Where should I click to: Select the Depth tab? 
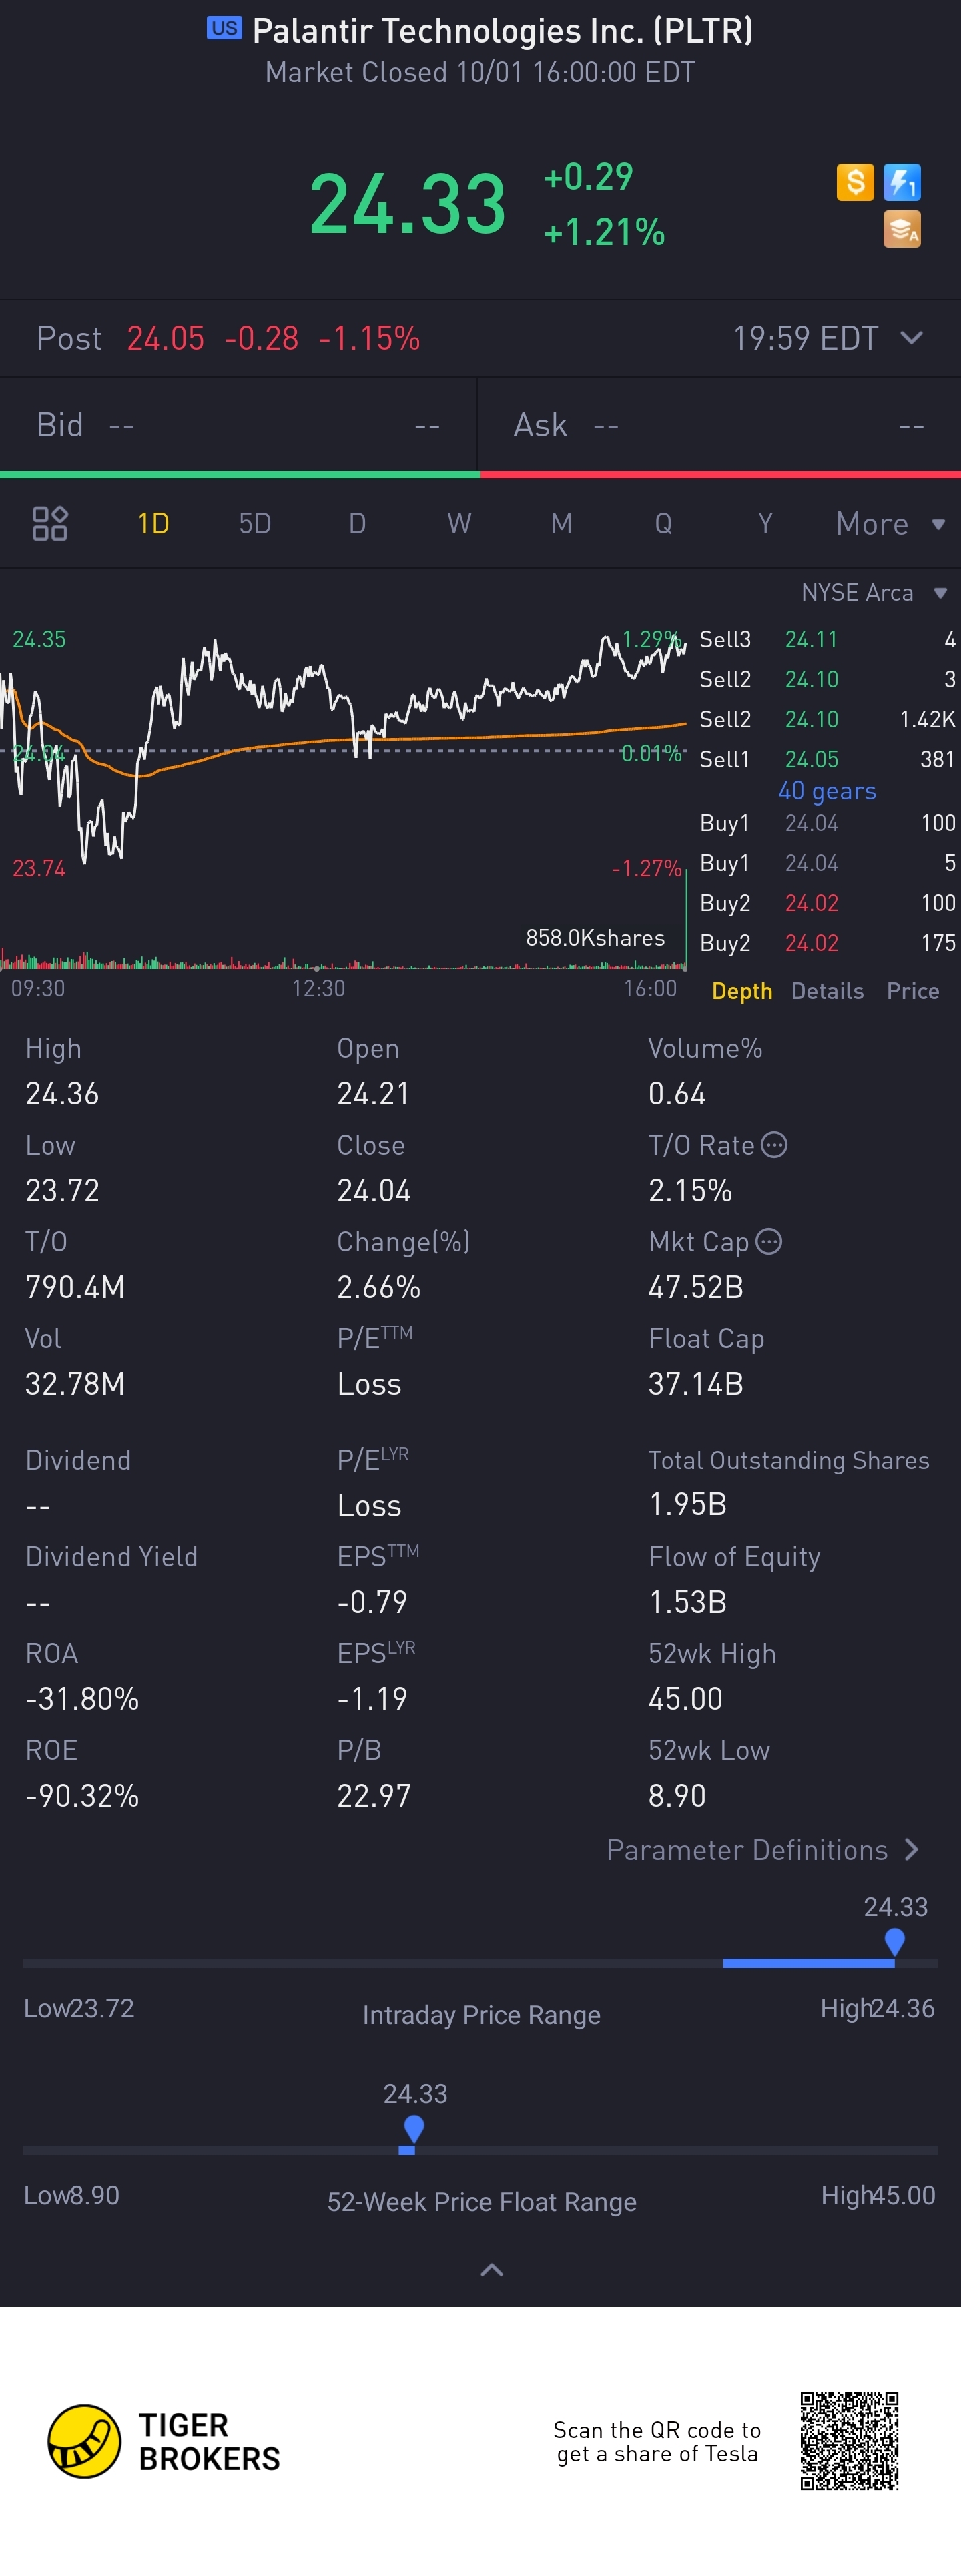point(742,991)
